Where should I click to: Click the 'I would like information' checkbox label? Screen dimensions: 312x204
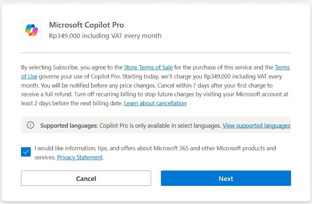pos(155,148)
